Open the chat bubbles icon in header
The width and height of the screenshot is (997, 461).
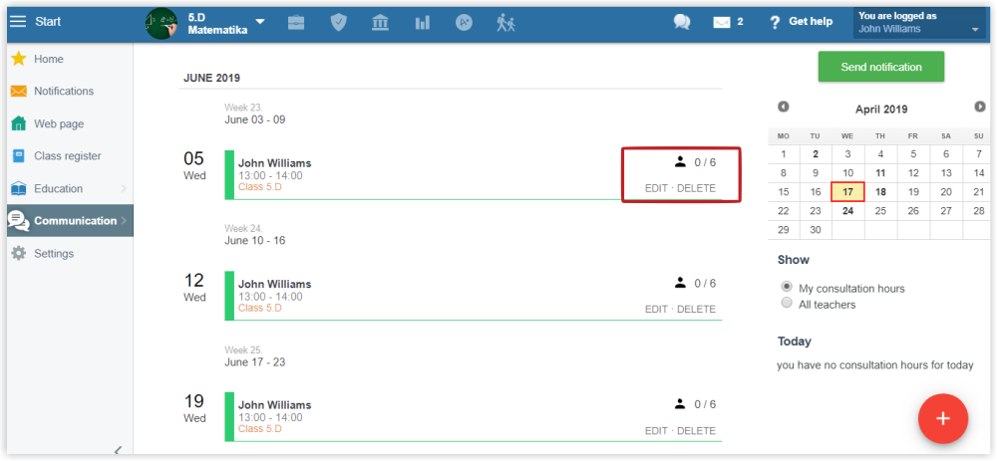point(682,22)
